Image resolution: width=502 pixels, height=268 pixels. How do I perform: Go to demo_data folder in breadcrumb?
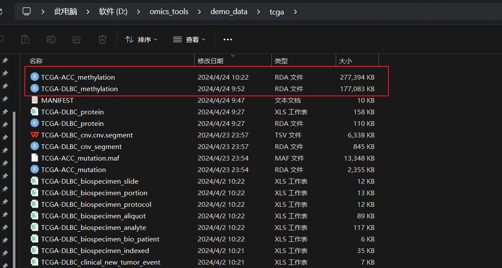click(228, 12)
